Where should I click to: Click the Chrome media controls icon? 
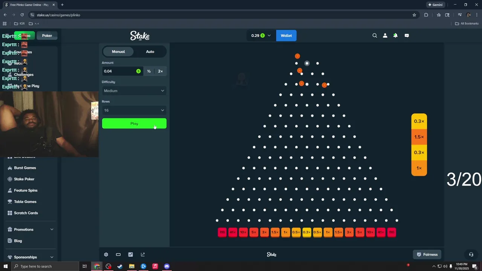(x=459, y=15)
